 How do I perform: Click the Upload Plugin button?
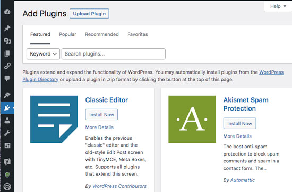[89, 14]
